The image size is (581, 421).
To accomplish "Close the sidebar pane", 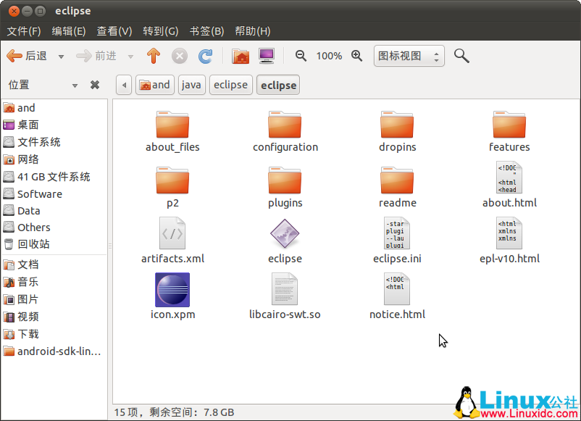I will (x=95, y=86).
